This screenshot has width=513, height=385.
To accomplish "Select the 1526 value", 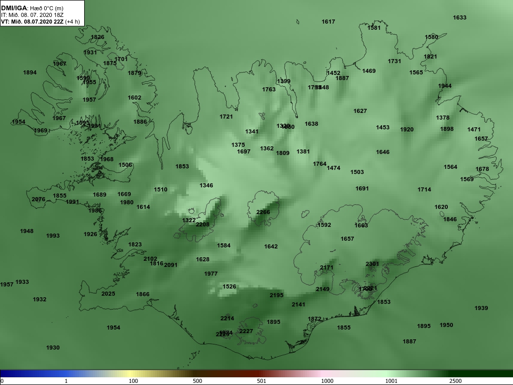I will pos(229,287).
